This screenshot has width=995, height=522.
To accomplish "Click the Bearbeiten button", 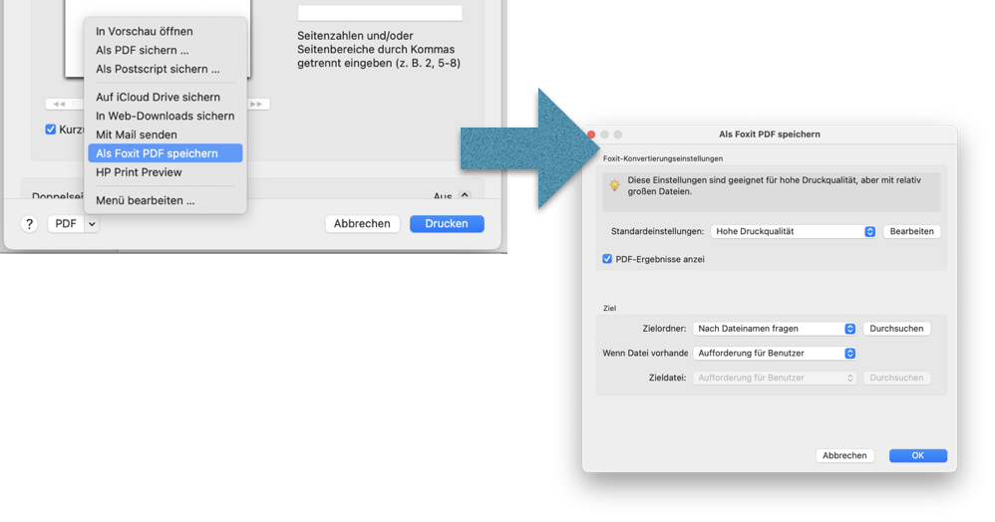I will pyautogui.click(x=911, y=231).
